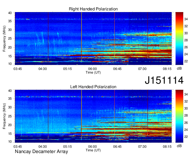Click 30 MHz tick on Right Handed frequency axis
191x155 pixels.
coord(10,30)
